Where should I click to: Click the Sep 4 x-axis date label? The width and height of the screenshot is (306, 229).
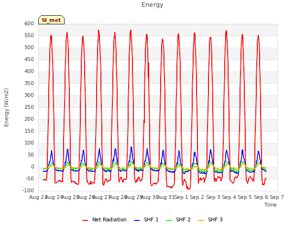click(229, 197)
